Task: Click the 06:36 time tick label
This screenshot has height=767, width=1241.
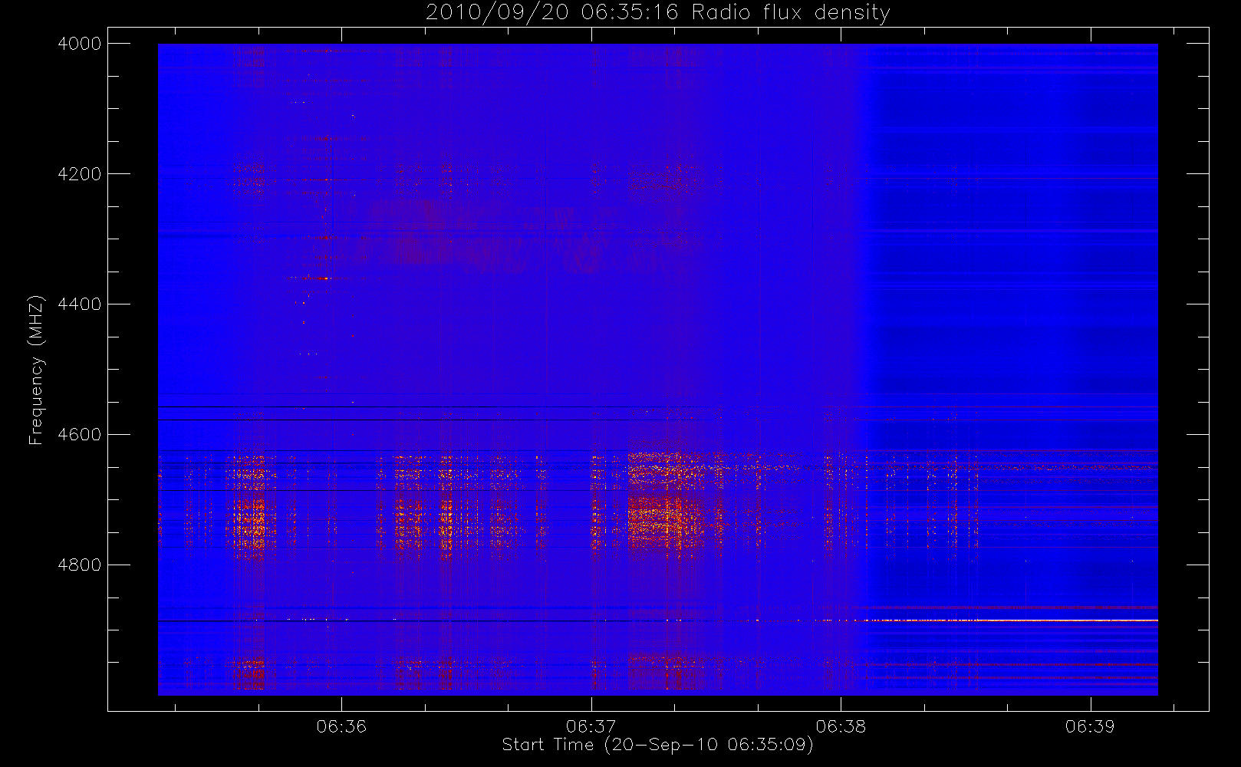Action: tap(341, 726)
